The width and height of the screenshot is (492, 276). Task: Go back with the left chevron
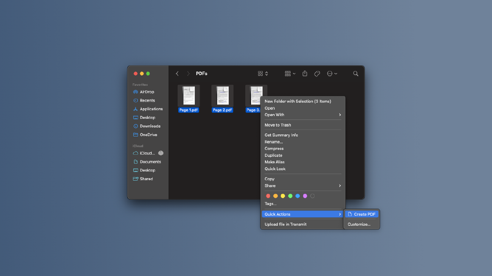(177, 73)
